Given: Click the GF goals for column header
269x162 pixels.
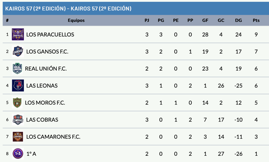Looking at the screenshot, I should point(205,20).
